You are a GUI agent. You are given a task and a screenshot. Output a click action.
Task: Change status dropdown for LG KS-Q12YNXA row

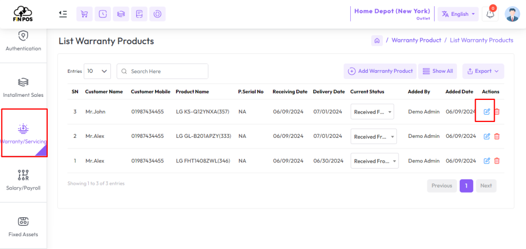tap(372, 112)
